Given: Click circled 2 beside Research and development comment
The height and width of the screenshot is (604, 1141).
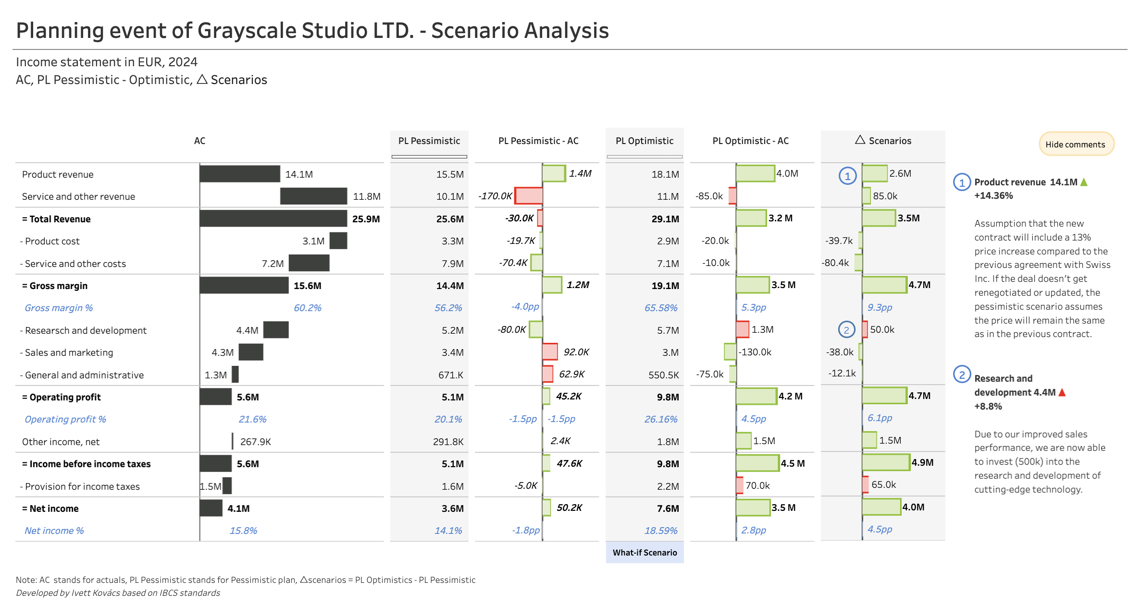Looking at the screenshot, I should coord(962,375).
